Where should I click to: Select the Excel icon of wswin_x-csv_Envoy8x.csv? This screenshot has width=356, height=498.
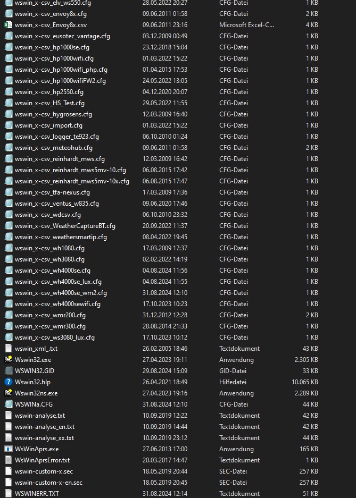point(9,25)
